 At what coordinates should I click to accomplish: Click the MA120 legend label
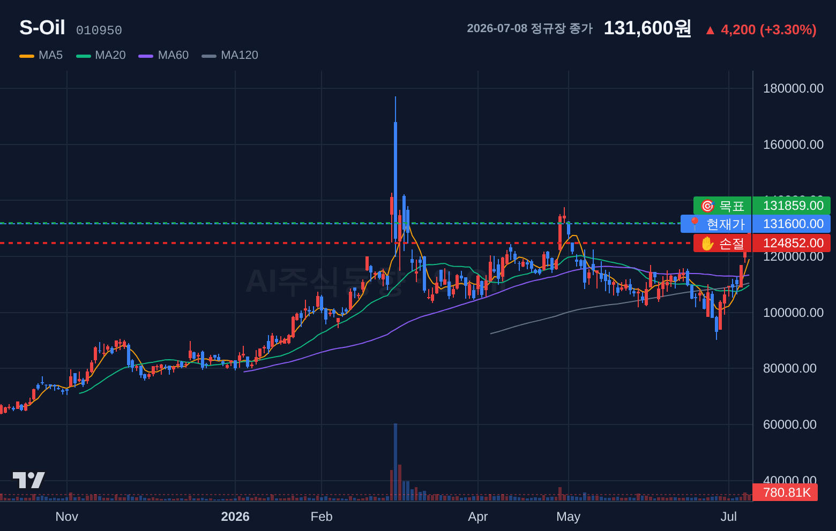[x=240, y=55]
